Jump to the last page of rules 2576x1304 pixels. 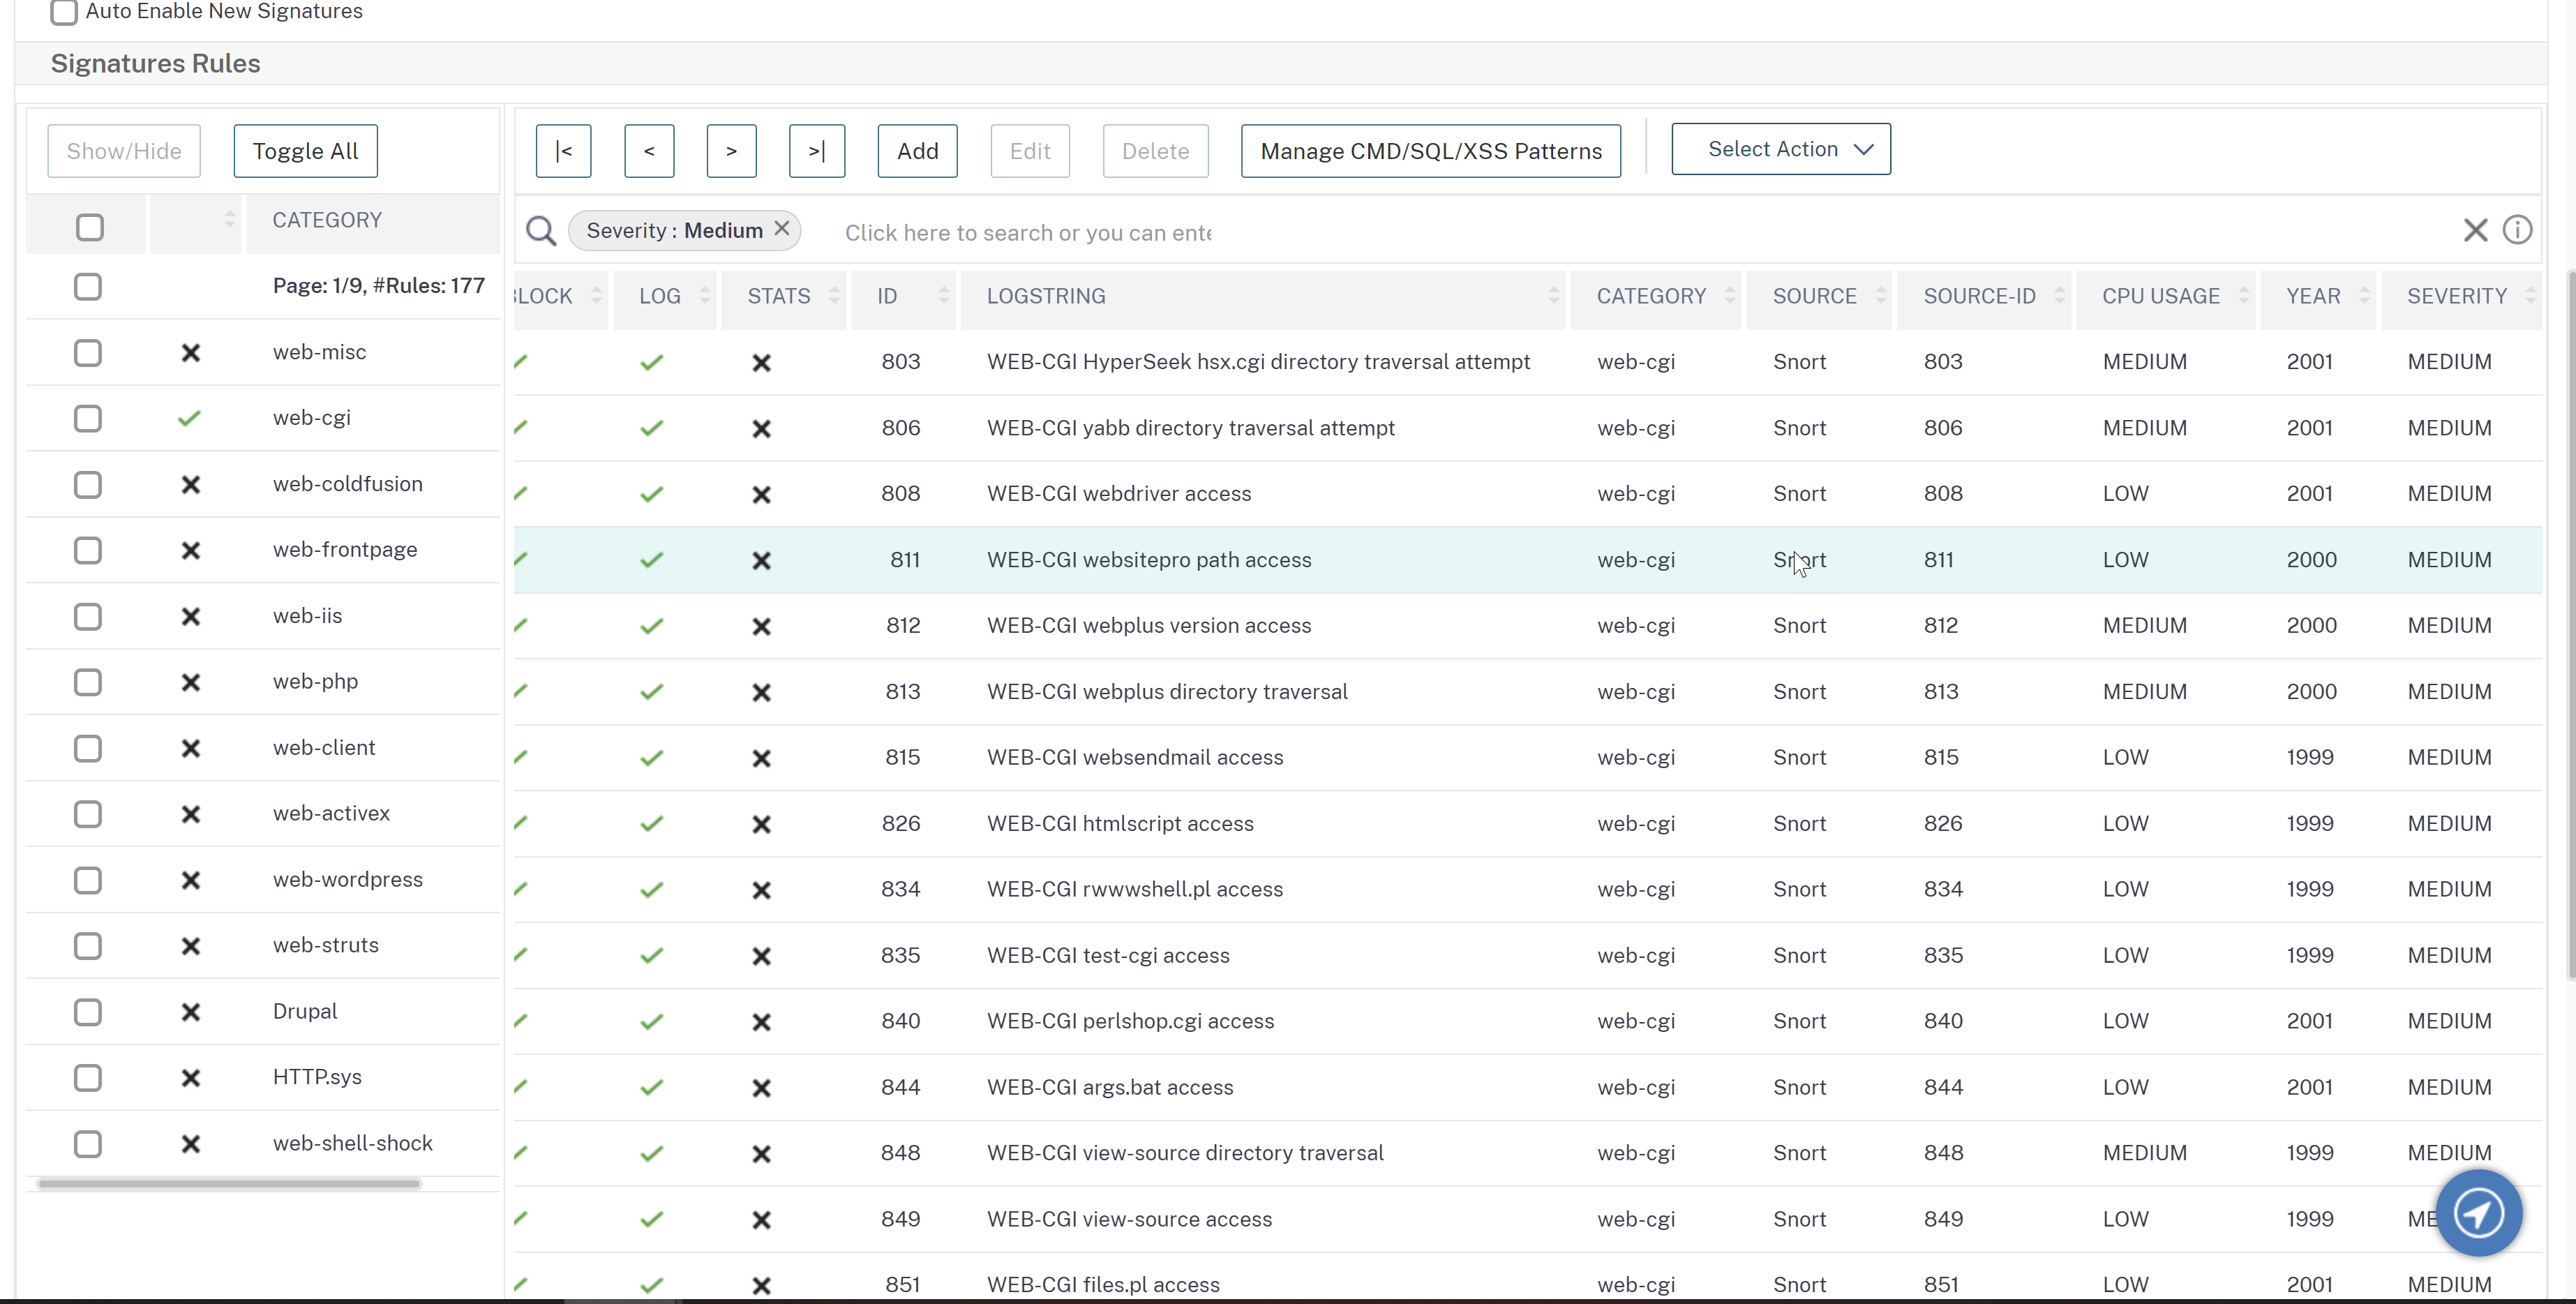(x=816, y=151)
